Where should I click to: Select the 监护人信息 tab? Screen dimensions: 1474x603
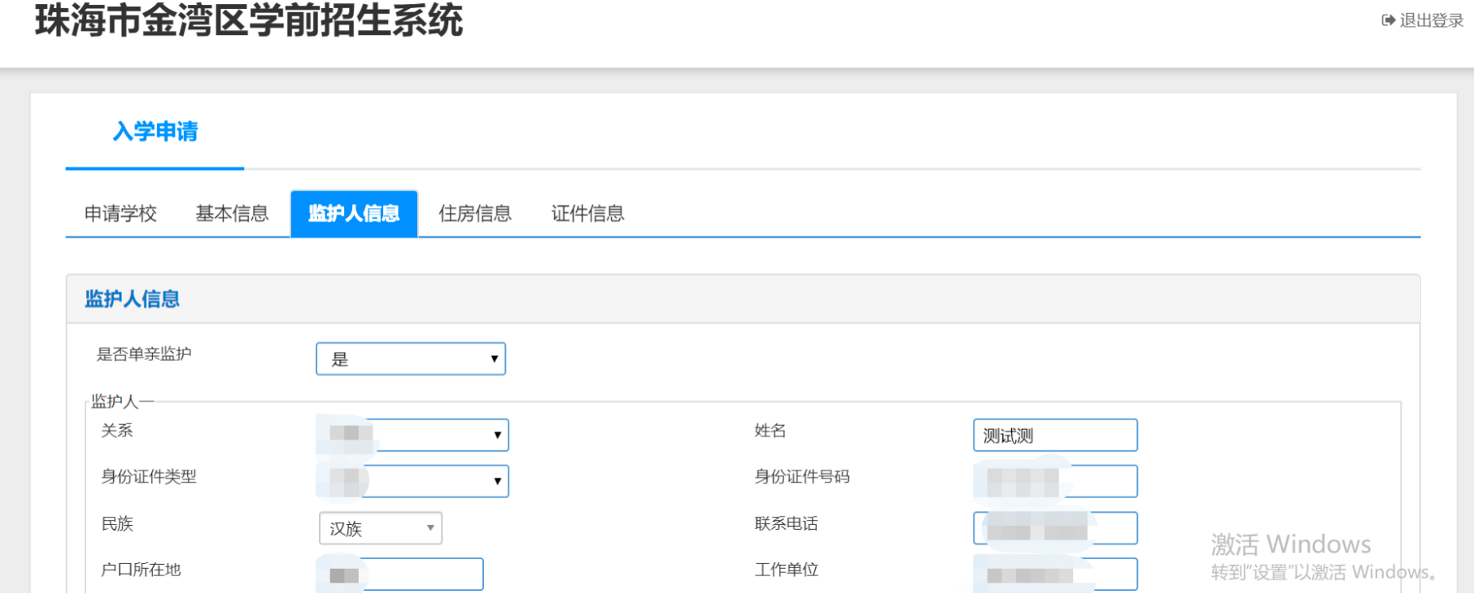tap(354, 214)
